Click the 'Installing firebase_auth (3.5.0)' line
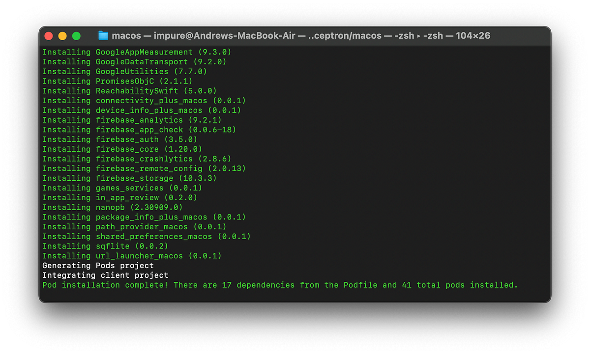The height and width of the screenshot is (354, 590). click(120, 139)
